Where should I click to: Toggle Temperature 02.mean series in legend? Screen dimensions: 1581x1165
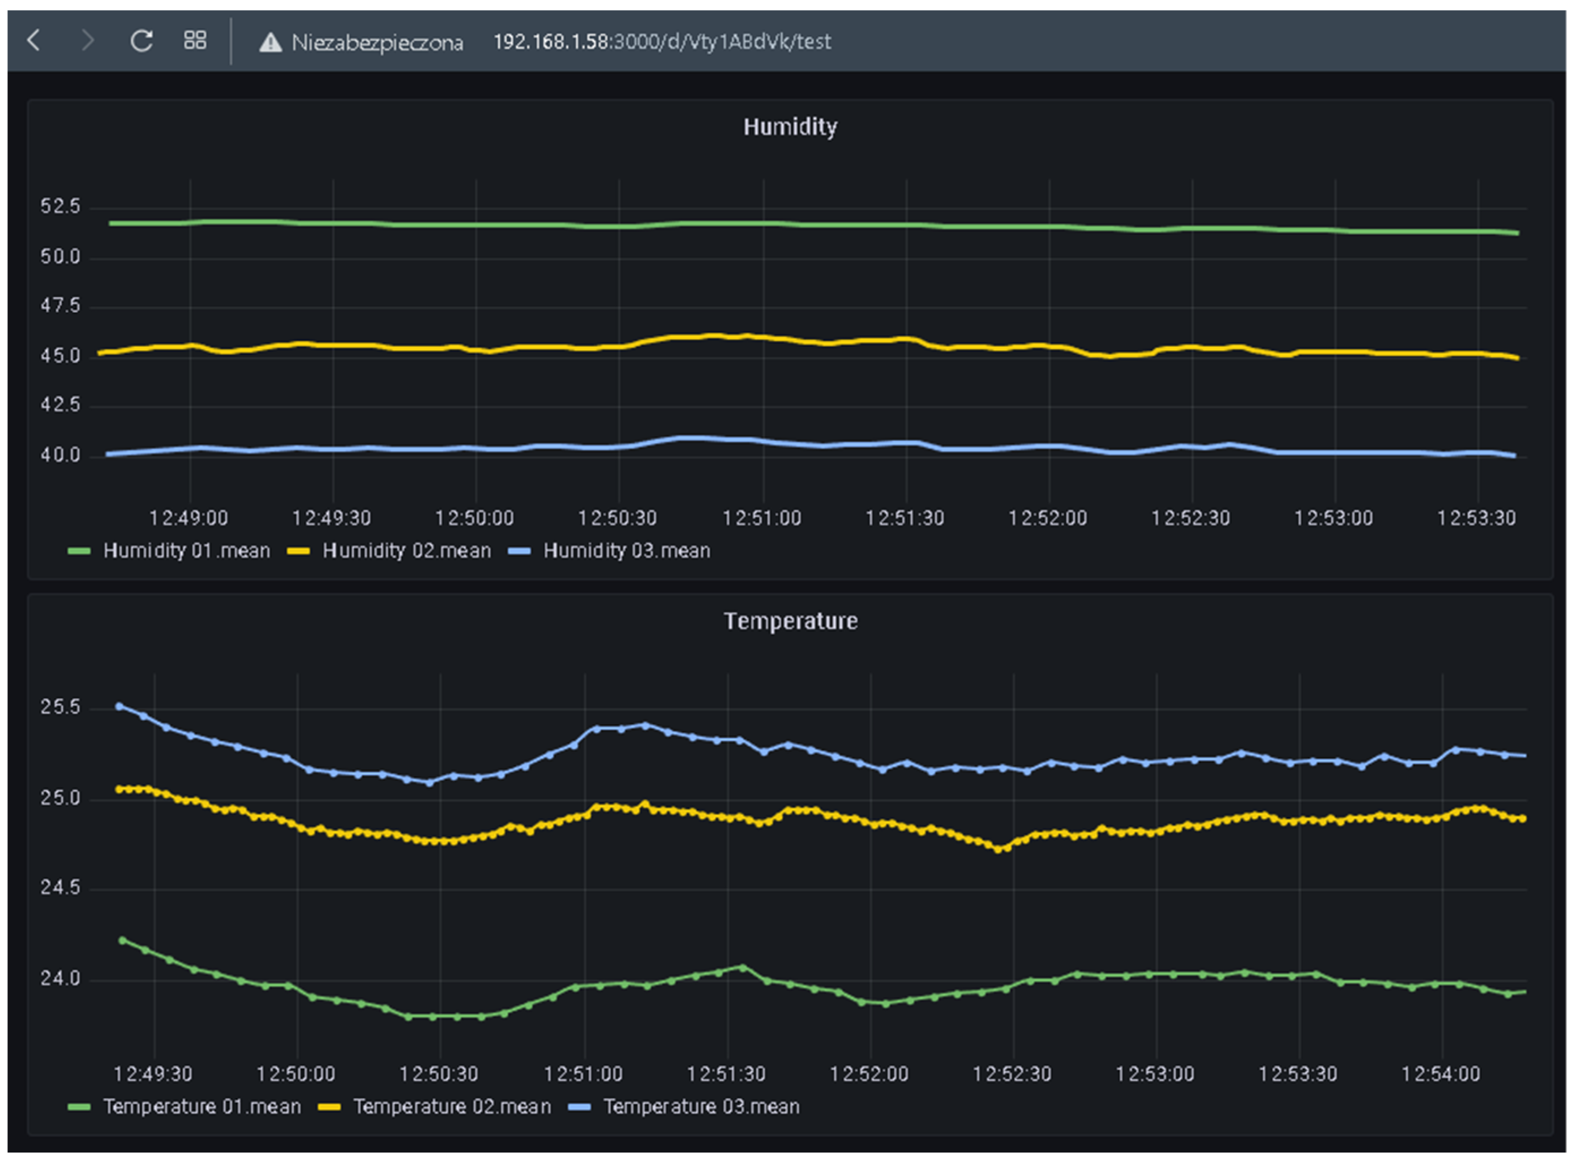pyautogui.click(x=452, y=1107)
